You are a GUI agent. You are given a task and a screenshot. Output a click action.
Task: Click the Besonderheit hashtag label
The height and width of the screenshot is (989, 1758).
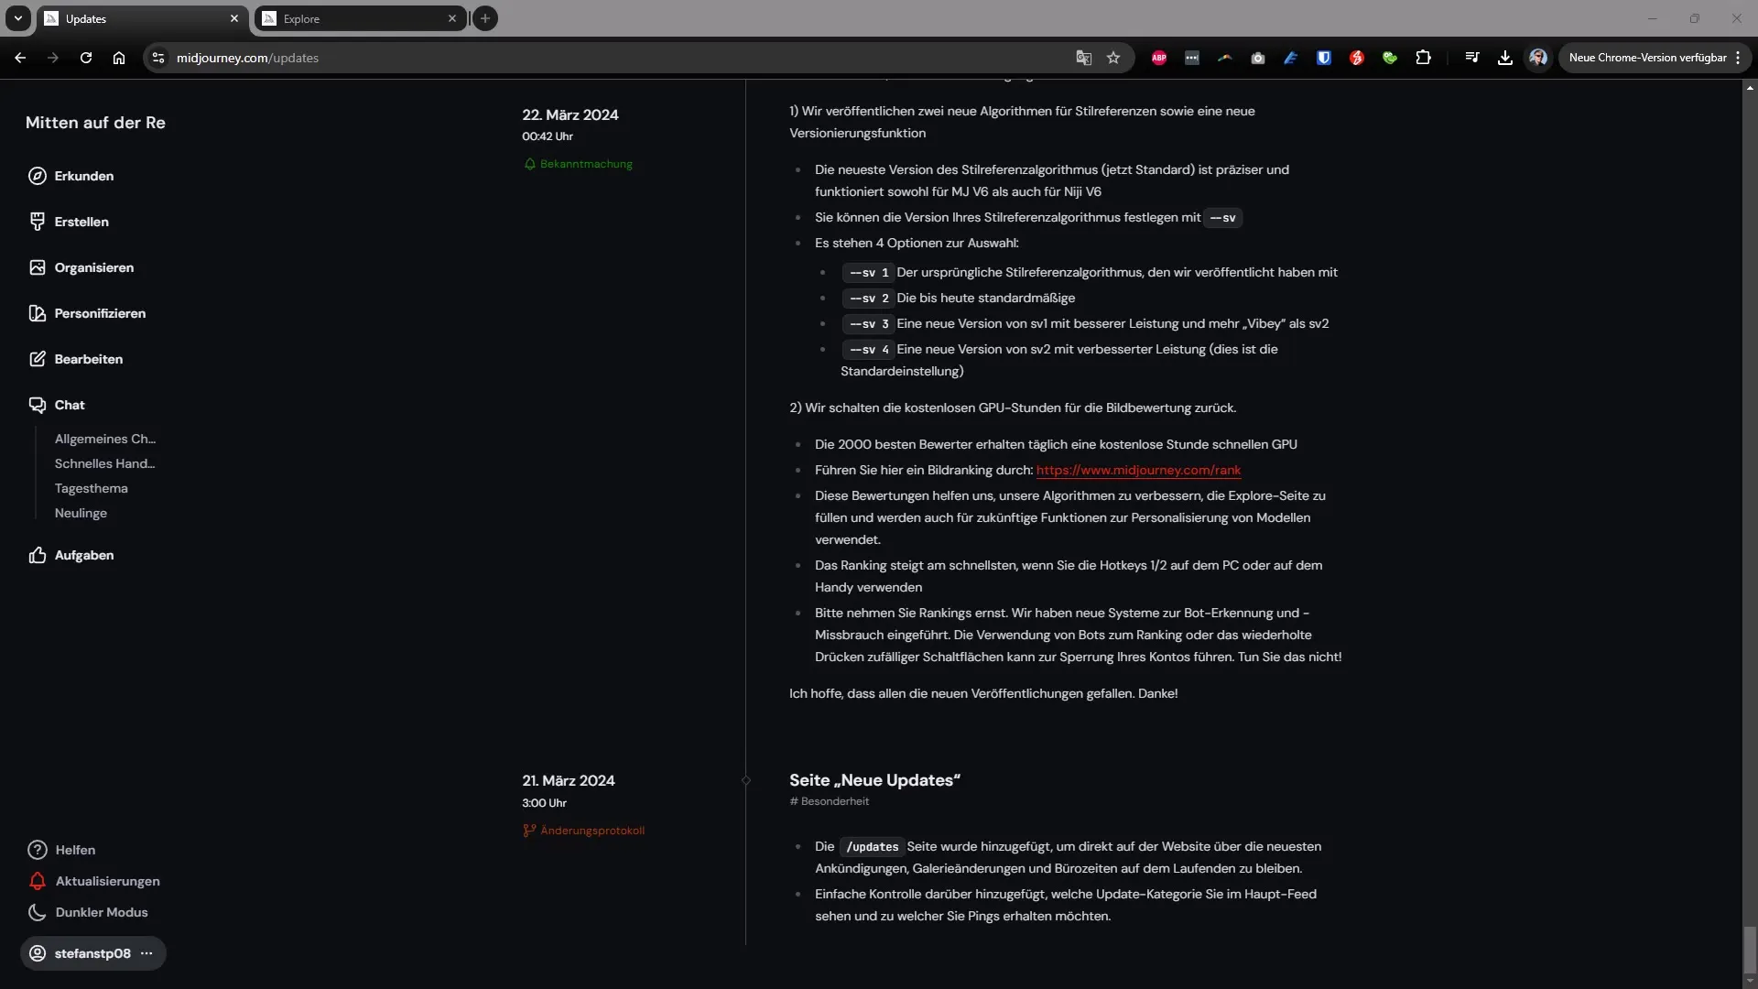(829, 801)
